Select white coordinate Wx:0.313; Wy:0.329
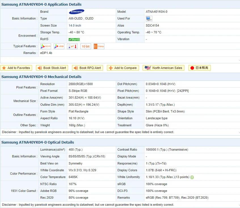The width and height of the screenshot is (240, 208). point(82,170)
